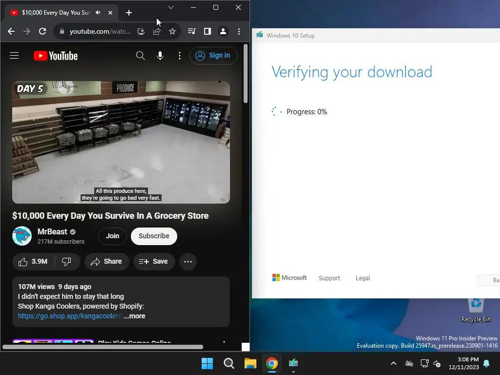Open notifications bell icon
Screen dimensions: 500x375
(487, 363)
